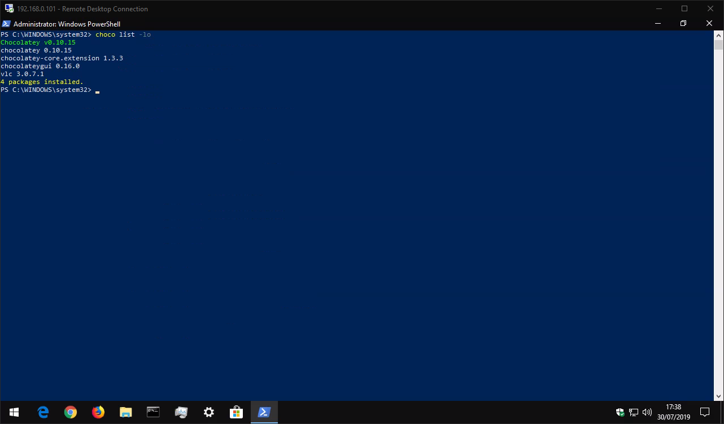Launch Firefox from taskbar

pyautogui.click(x=98, y=412)
